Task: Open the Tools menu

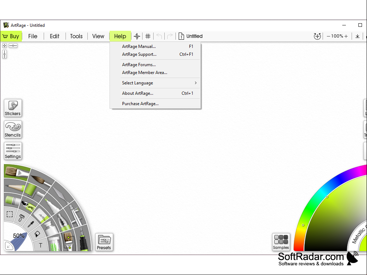Action: [x=76, y=36]
